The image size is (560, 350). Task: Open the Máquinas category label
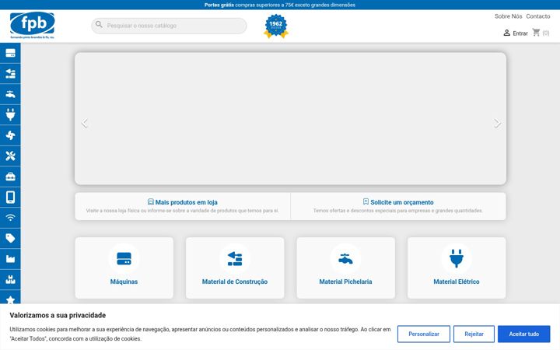[124, 282]
